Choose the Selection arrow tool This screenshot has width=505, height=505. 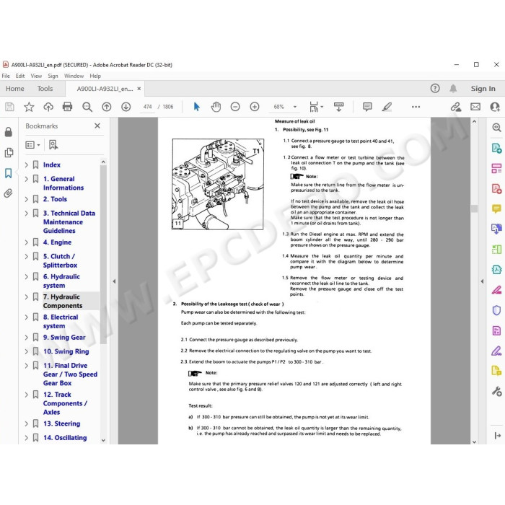coord(196,107)
